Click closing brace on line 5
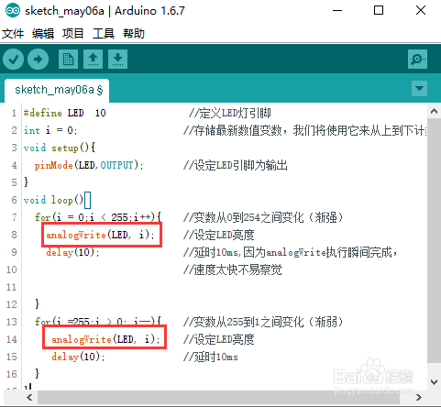441x407 pixels. pyautogui.click(x=26, y=182)
